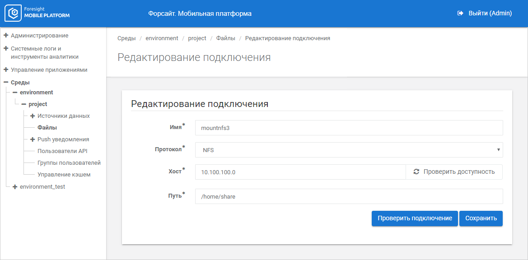
Task: Expand the environment_test node
Action: click(x=15, y=187)
